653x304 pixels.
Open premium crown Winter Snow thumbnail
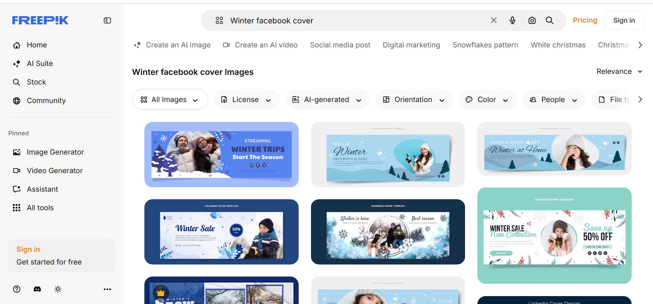tap(221, 290)
